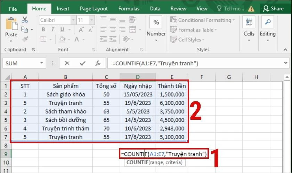Screen dimensions: 292x173
Task: Click the Select All corner triangle
Action: (7, 77)
